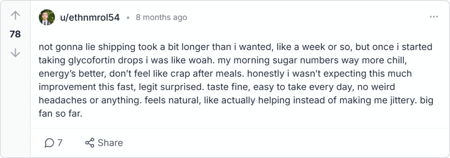This screenshot has height=158, width=450.
Task: Click empty space in the footer action bar
Action: tap(272, 143)
